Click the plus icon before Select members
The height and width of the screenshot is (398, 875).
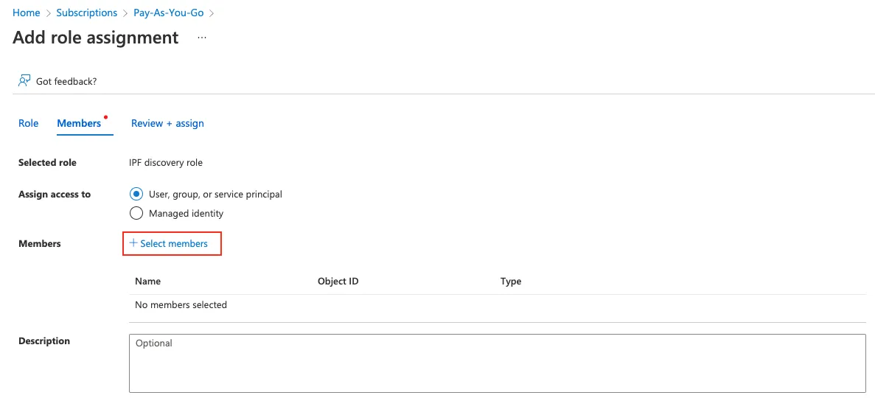(x=133, y=243)
